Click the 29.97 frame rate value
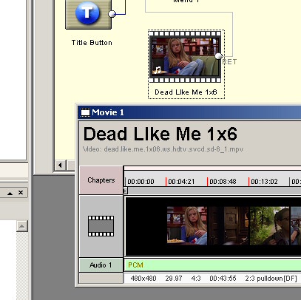The height and width of the screenshot is (300, 301). pyautogui.click(x=174, y=279)
